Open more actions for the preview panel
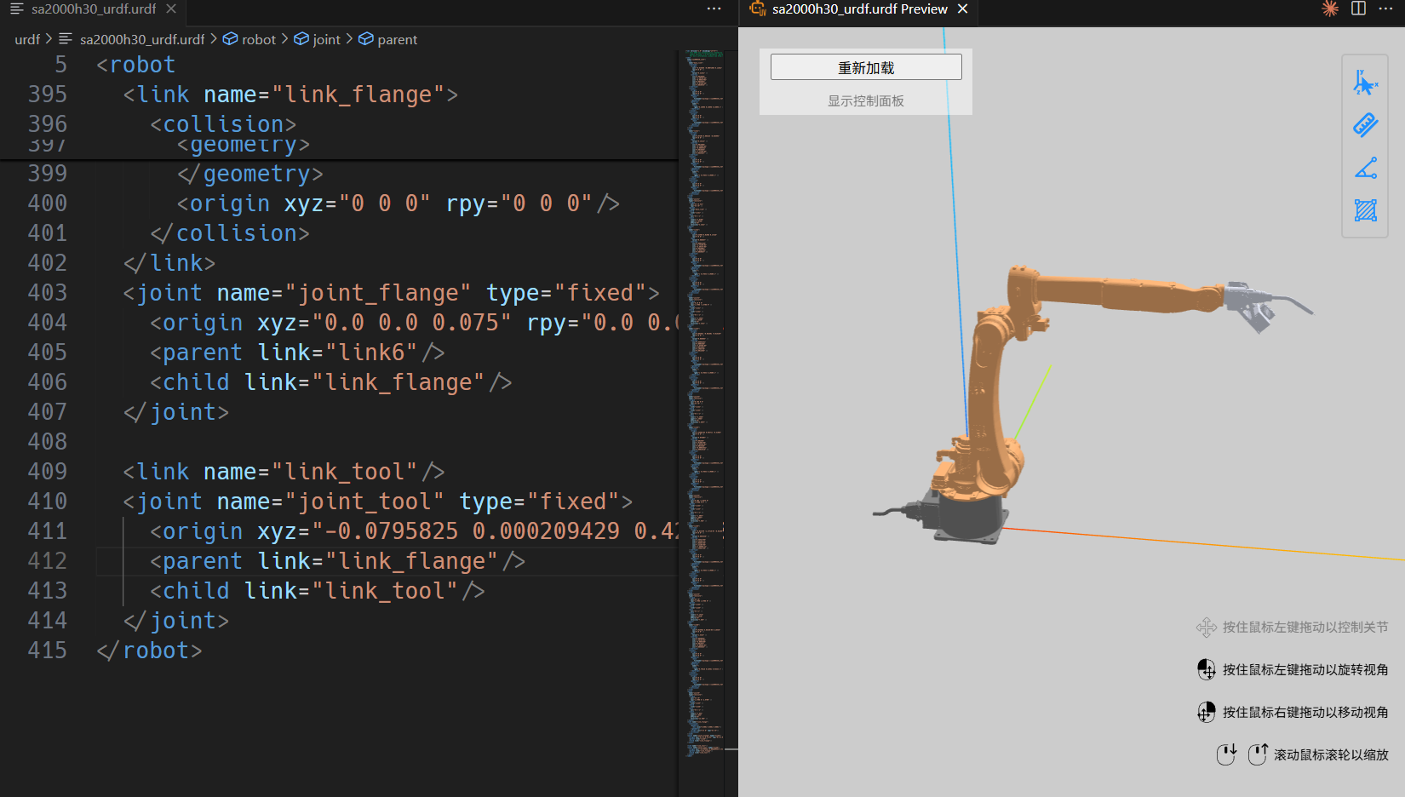1405x797 pixels. tap(1385, 9)
